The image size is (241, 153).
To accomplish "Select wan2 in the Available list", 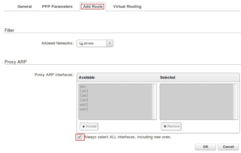I will 84,109.
